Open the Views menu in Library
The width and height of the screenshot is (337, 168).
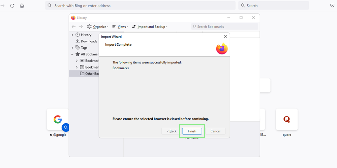120,27
